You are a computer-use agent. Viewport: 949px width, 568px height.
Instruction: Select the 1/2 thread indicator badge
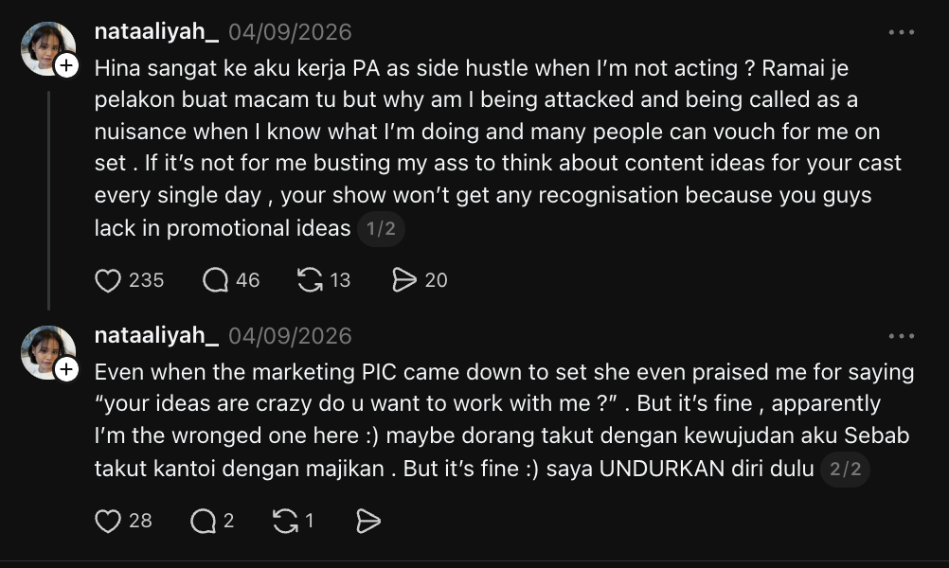[381, 229]
